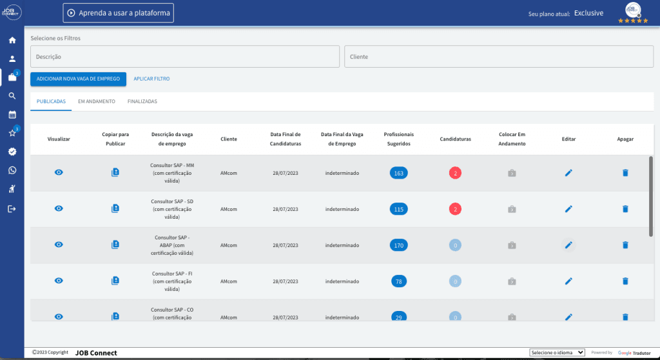
Task: View the Consultor SAP - MM job
Action: pos(59,172)
